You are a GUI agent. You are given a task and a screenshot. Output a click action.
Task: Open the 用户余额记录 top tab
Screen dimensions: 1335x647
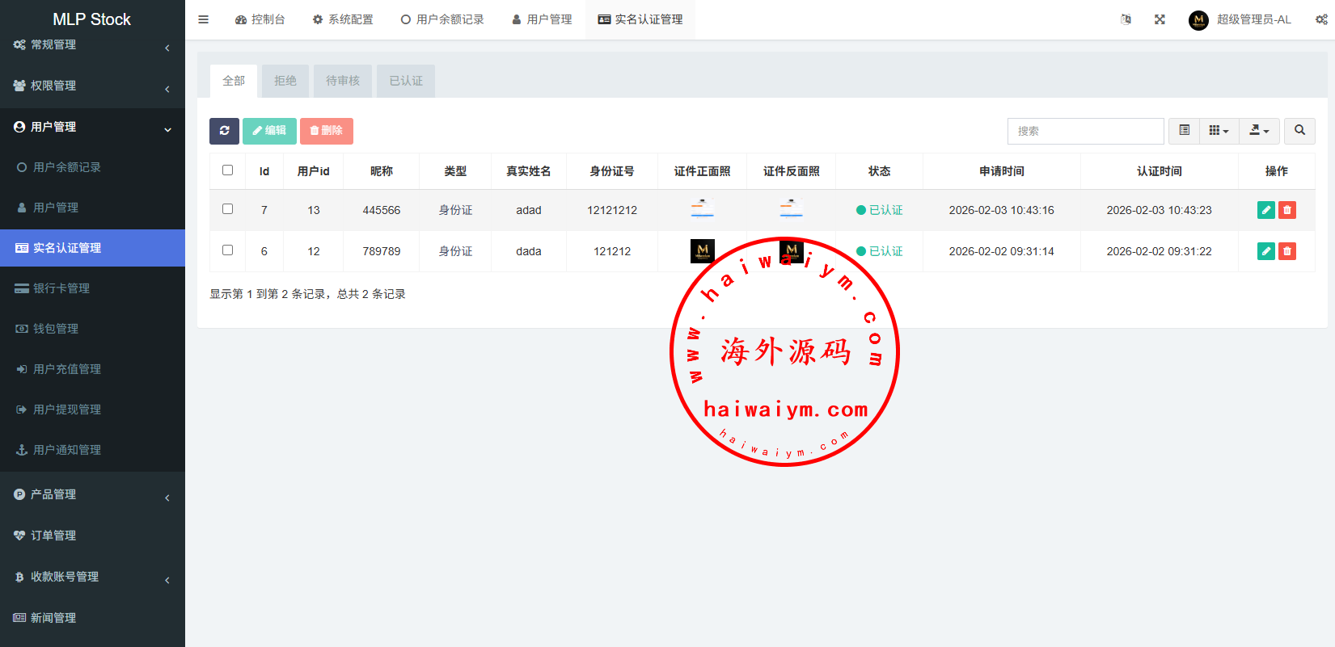tap(442, 19)
